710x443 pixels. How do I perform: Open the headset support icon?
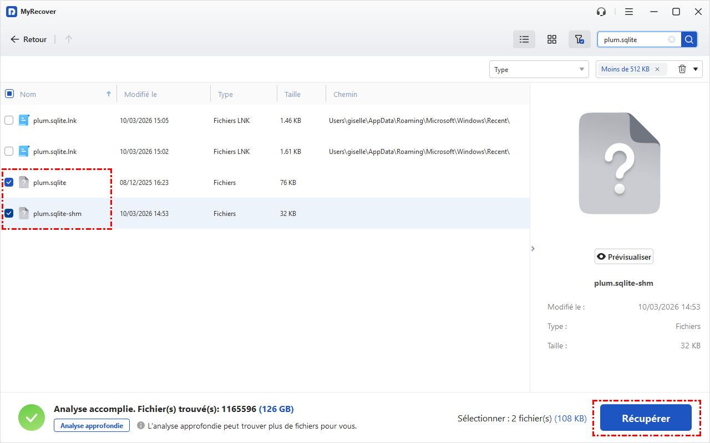pyautogui.click(x=601, y=12)
